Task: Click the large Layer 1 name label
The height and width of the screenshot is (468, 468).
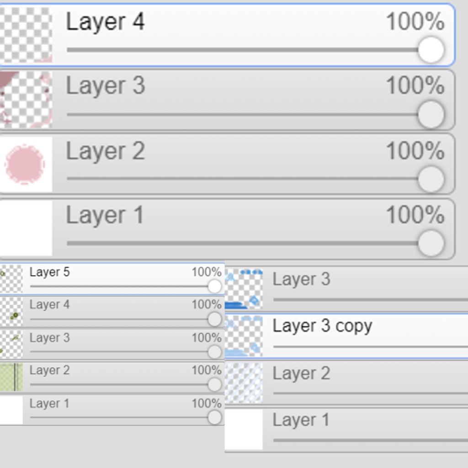Action: tap(105, 215)
